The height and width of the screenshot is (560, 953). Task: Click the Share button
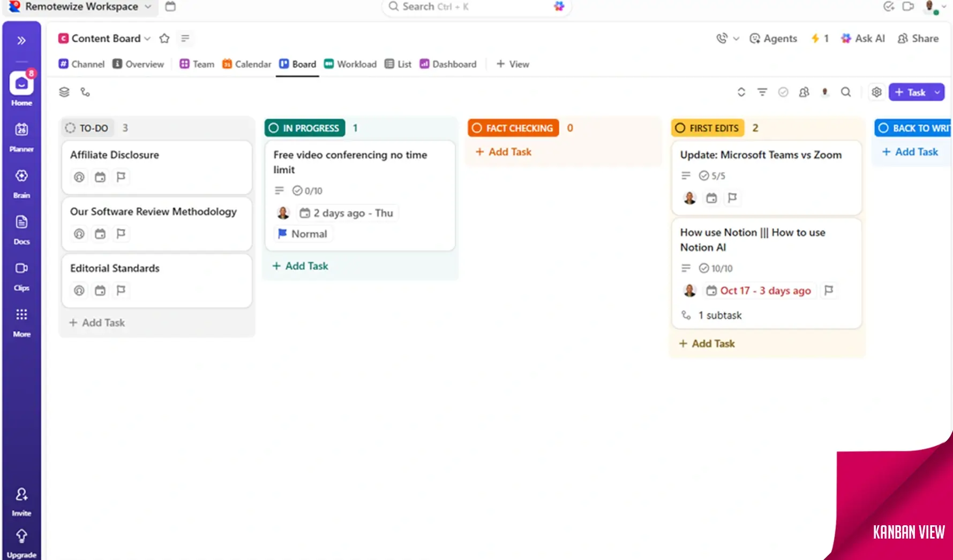918,39
